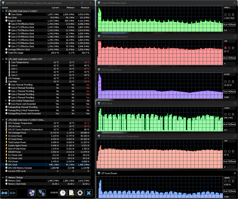This screenshot has width=238, height=199.
Task: Click the expand layout arrows icon in bottom toolbar
Action: (4, 193)
